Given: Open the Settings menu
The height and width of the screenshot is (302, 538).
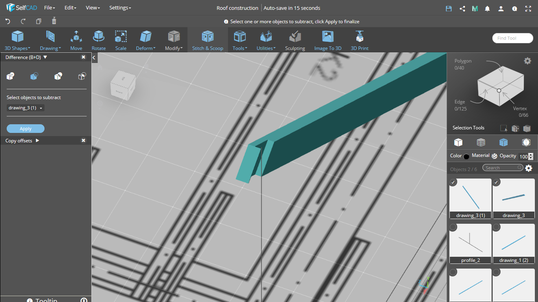Looking at the screenshot, I should 120,8.
